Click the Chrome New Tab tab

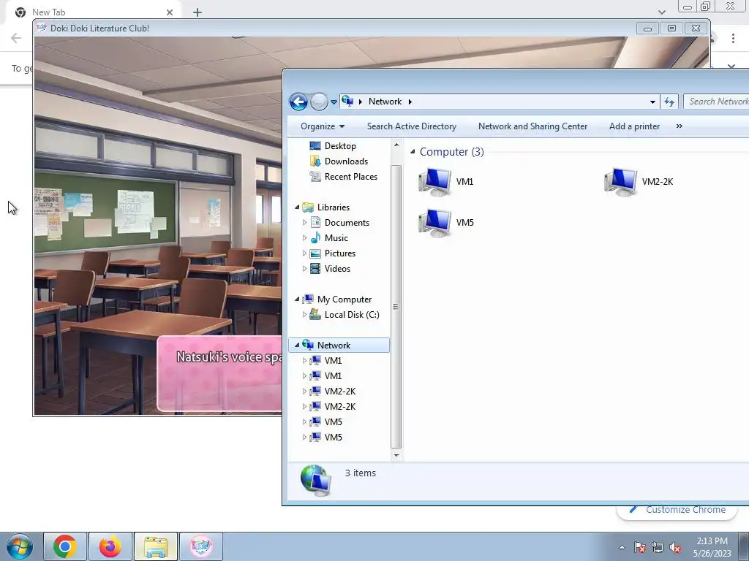[x=94, y=12]
